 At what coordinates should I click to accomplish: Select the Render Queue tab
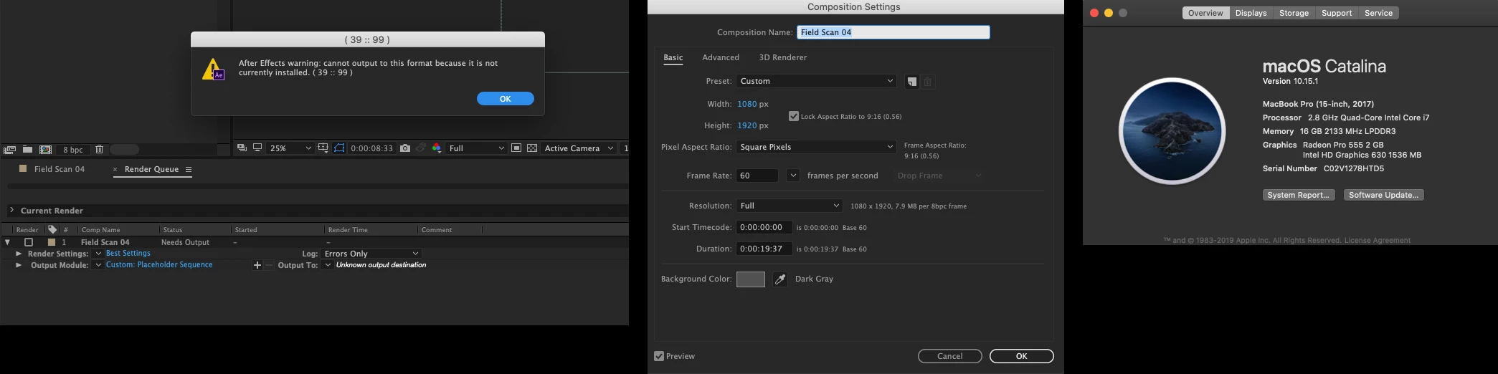(151, 169)
